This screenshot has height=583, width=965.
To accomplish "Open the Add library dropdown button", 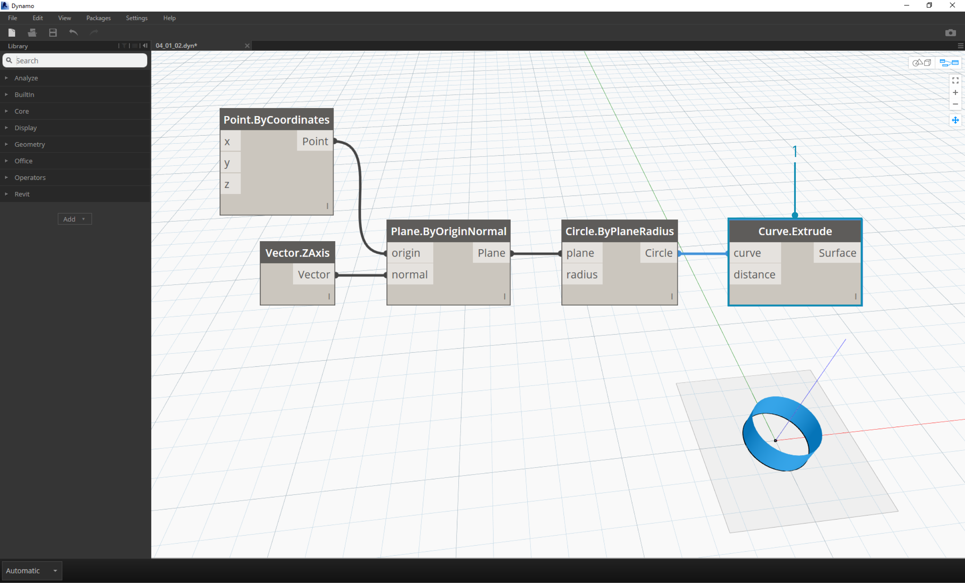I will (x=75, y=219).
